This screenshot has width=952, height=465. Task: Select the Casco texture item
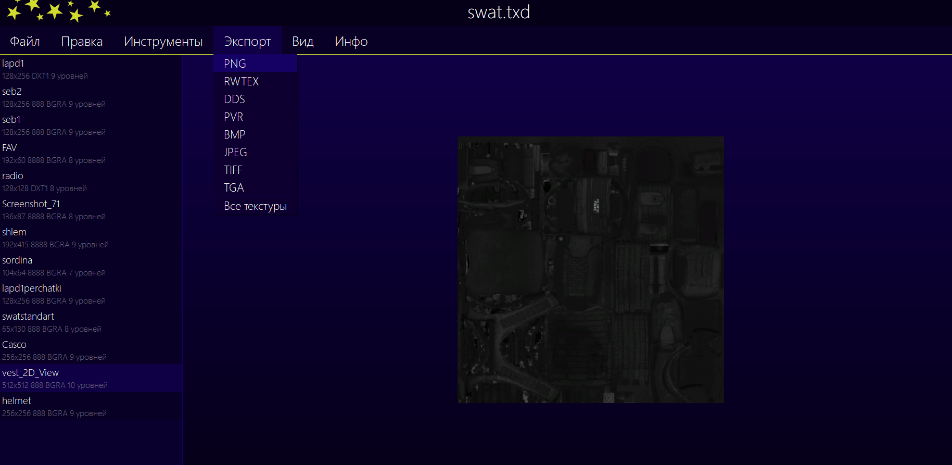pos(52,350)
